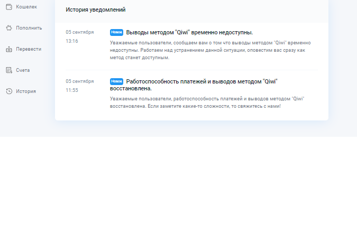Click the clock icon beside История

click(x=9, y=91)
